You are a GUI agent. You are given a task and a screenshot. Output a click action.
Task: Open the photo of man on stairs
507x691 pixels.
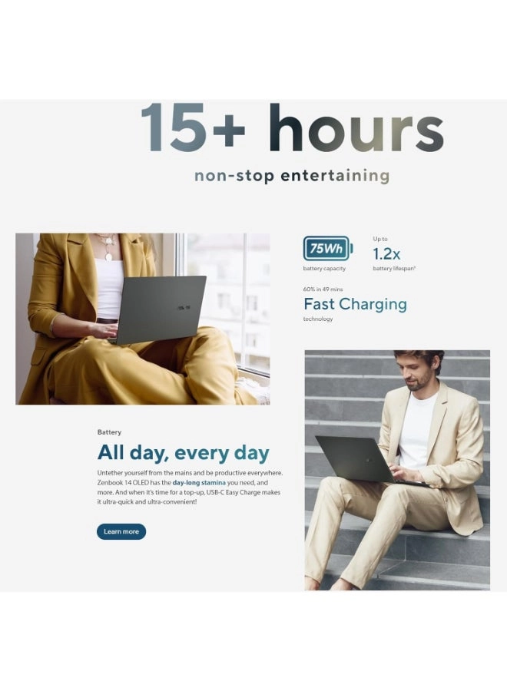[x=397, y=470]
